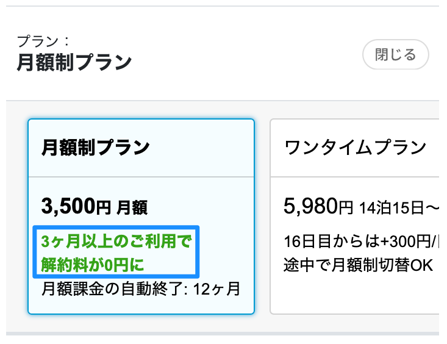Click the 途中で月額制切替OK text
Image resolution: width=447 pixels, height=344 pixels.
pos(357,265)
